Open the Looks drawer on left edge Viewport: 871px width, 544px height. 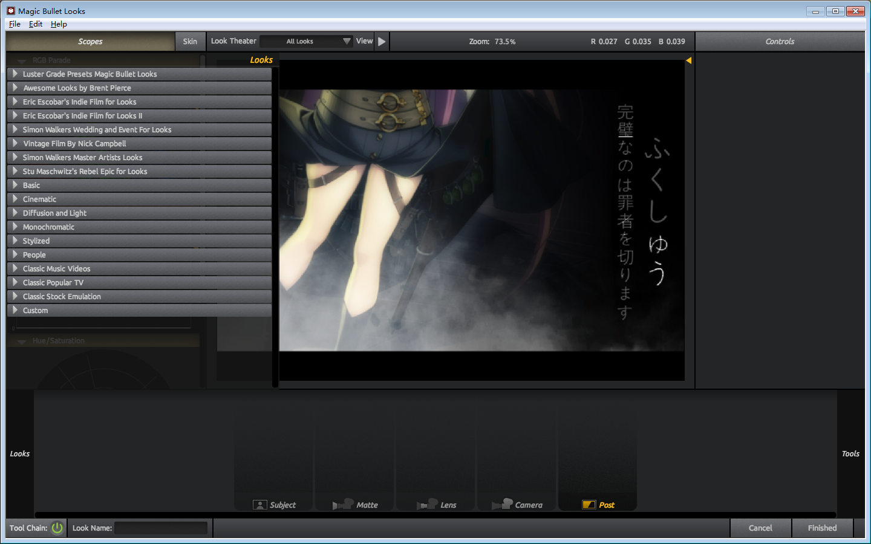pyautogui.click(x=19, y=453)
